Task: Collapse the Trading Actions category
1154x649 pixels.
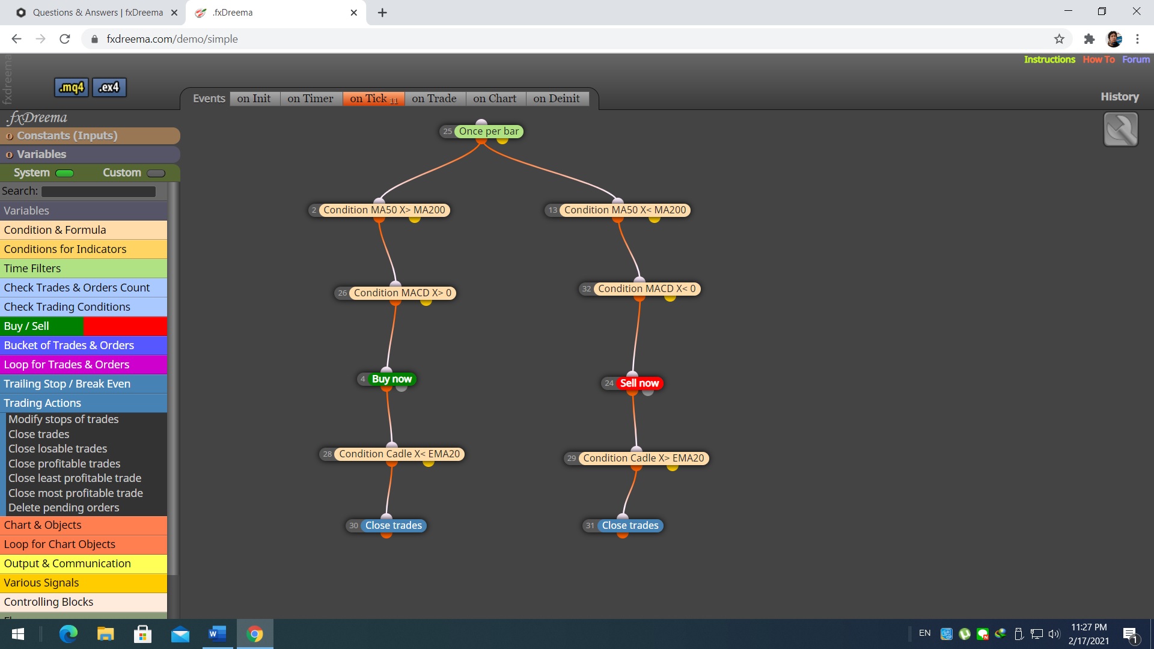Action: coord(84,403)
